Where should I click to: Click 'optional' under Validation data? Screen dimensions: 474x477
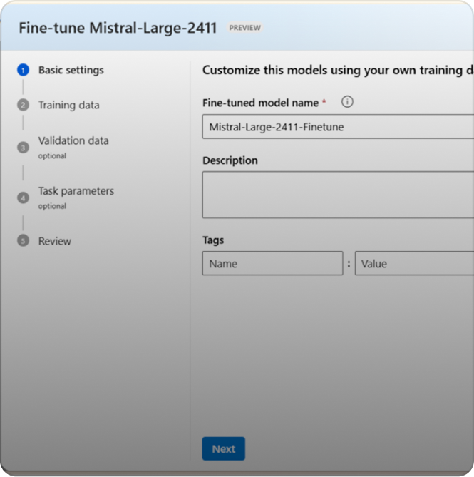pyautogui.click(x=52, y=155)
